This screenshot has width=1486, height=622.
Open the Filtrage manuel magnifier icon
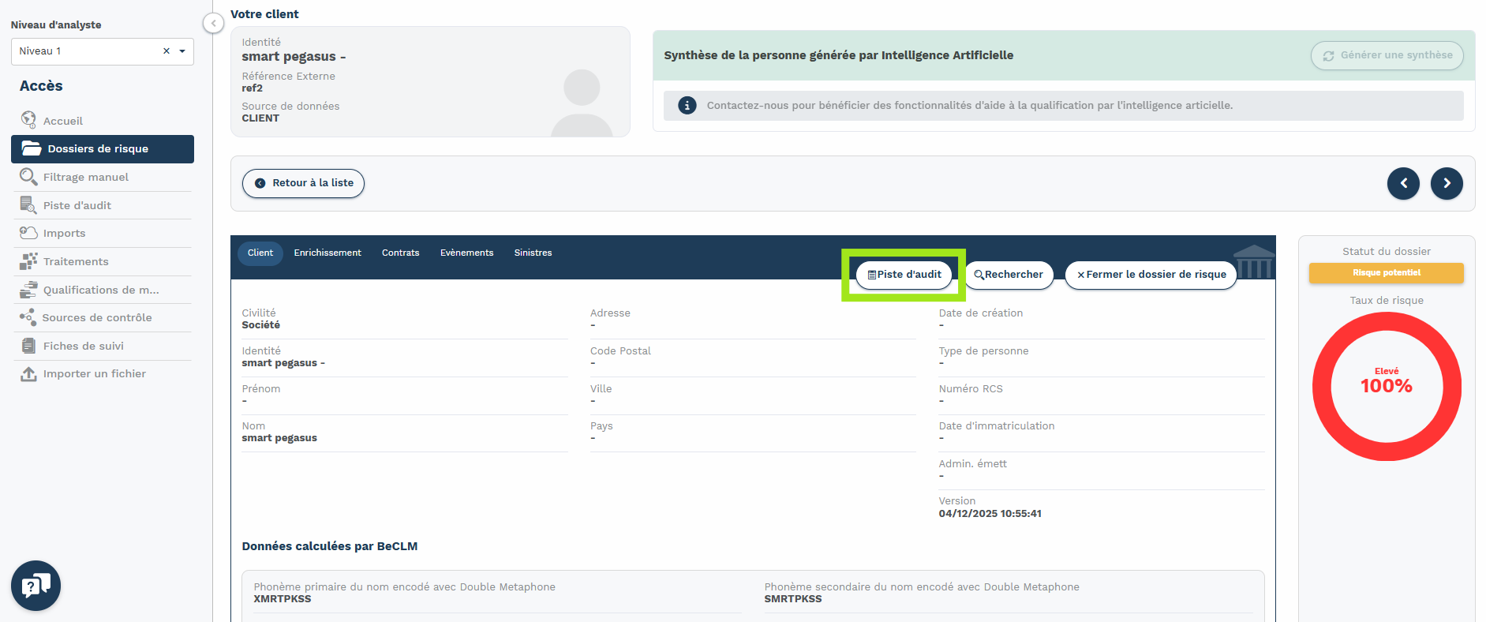click(x=28, y=177)
